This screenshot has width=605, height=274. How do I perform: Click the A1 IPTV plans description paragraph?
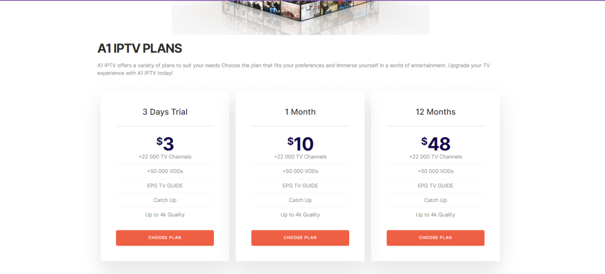(x=294, y=69)
